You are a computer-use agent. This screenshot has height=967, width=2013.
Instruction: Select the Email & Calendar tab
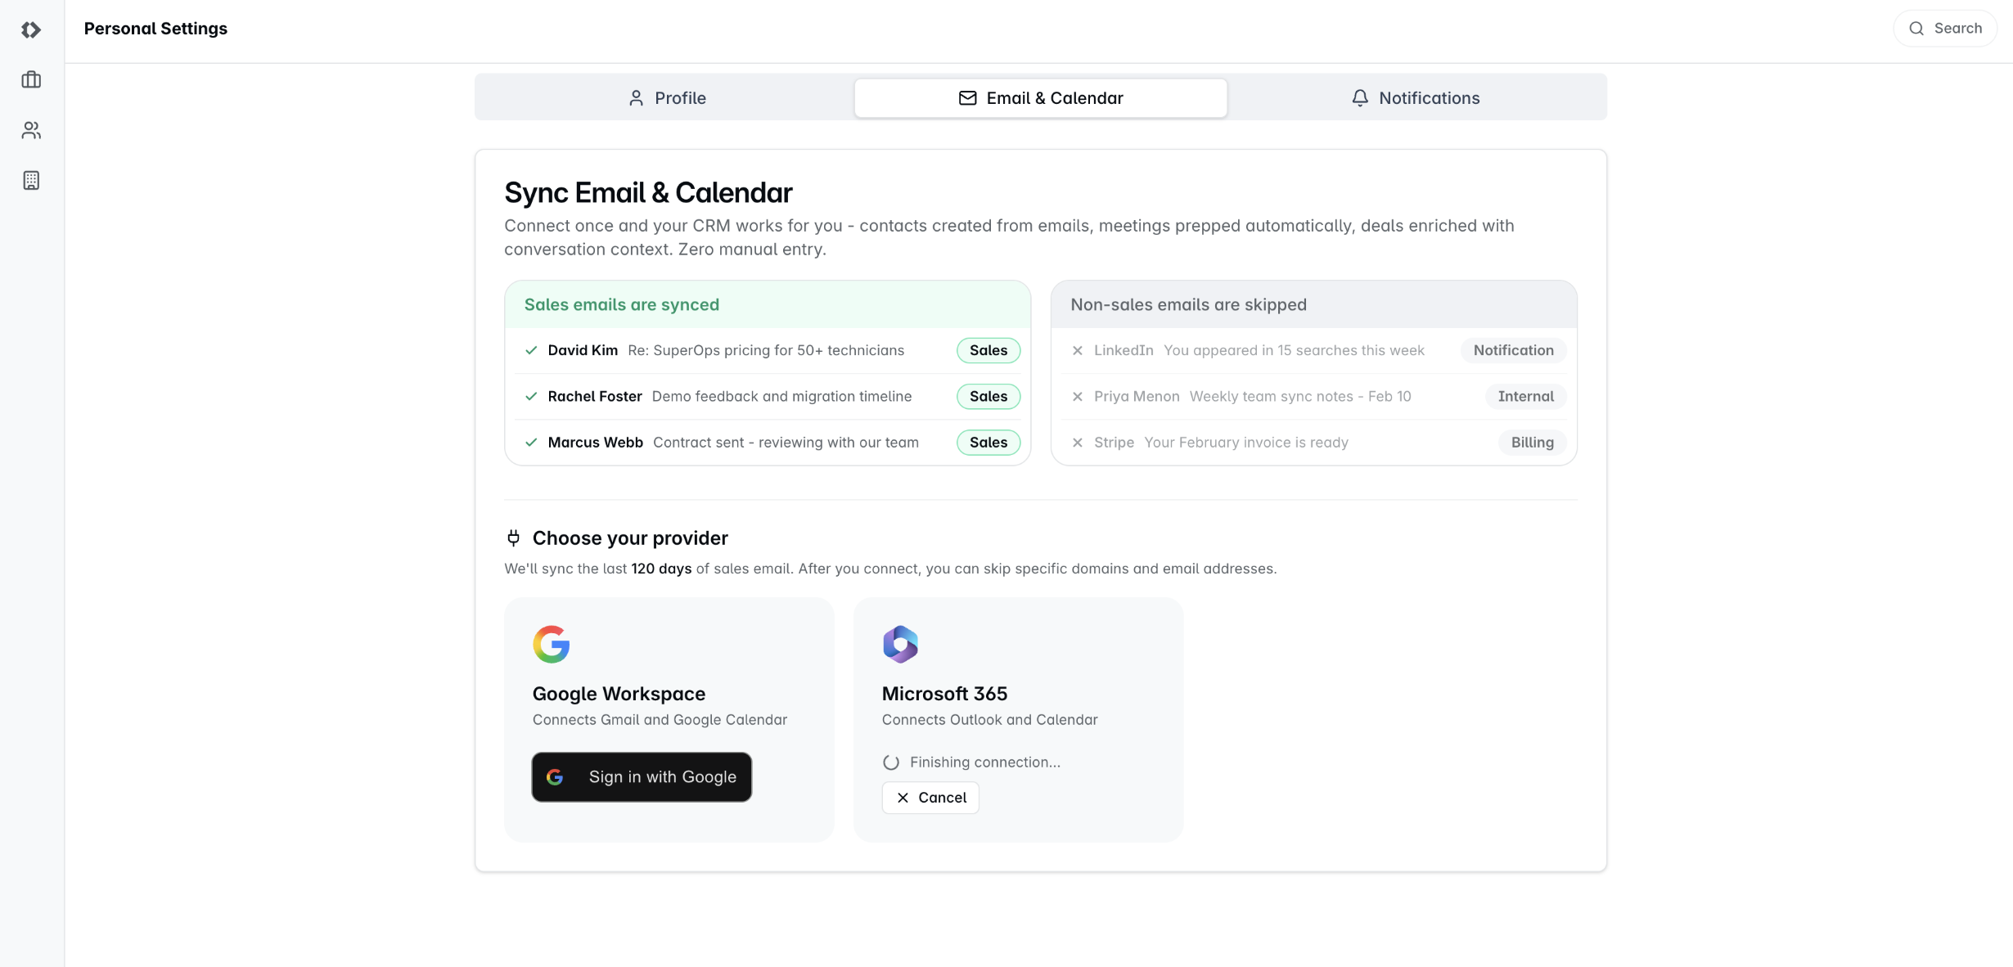[x=1041, y=98]
